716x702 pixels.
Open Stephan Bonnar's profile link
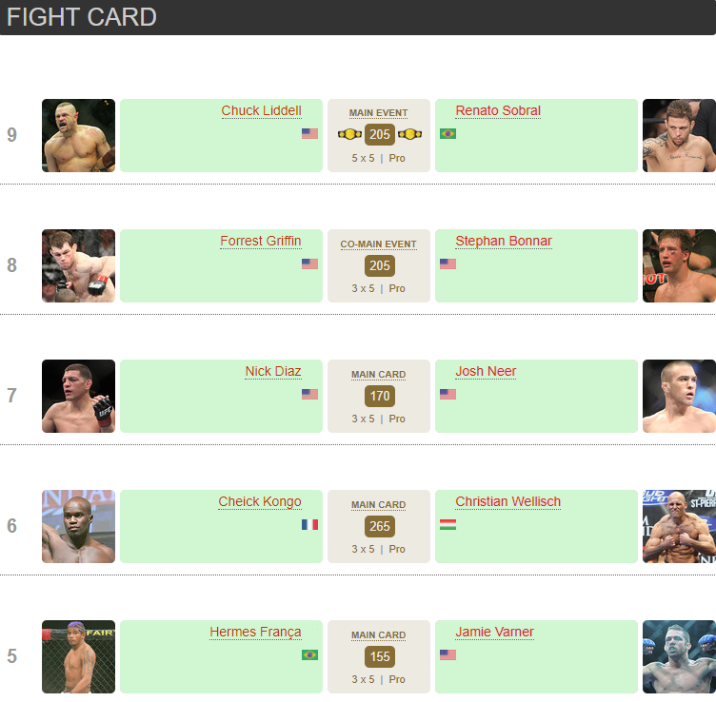coord(504,242)
